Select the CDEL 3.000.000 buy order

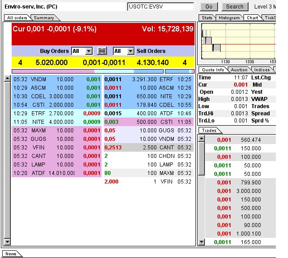pyautogui.click(x=57, y=96)
